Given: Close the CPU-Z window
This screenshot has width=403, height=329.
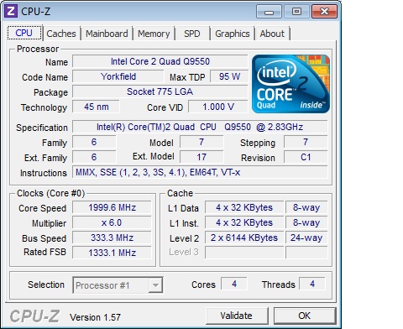Looking at the screenshot, I should point(325,12).
